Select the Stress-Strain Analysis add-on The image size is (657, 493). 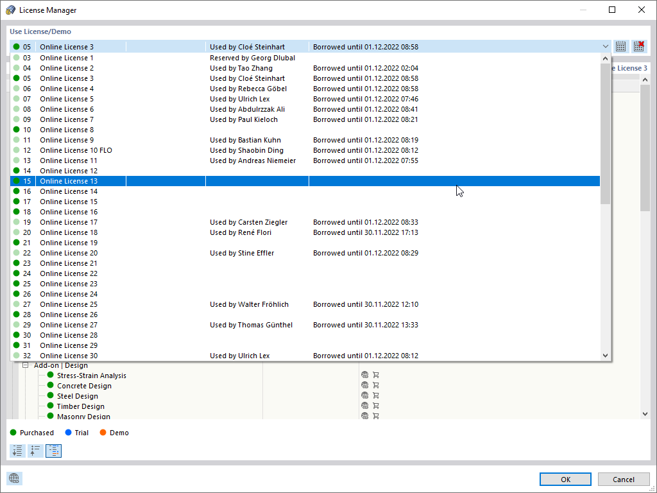pyautogui.click(x=91, y=376)
